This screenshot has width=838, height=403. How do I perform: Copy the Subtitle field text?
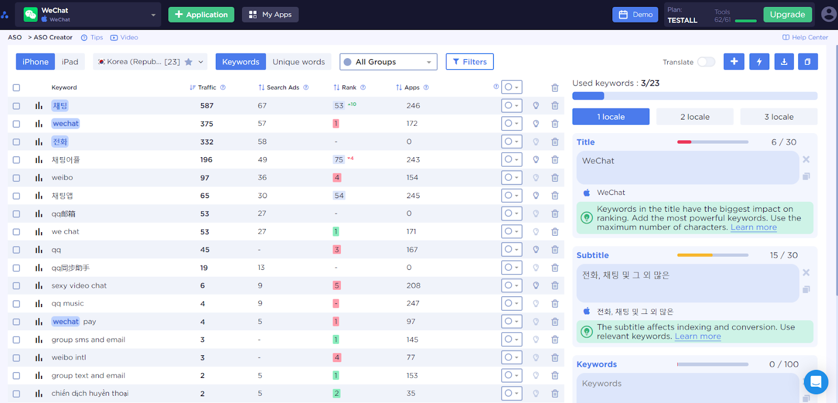(806, 289)
